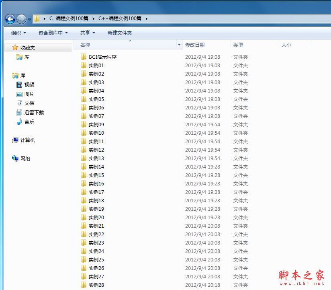Select folder icon of 实例12
The height and width of the screenshot is (290, 331).
pyautogui.click(x=84, y=150)
